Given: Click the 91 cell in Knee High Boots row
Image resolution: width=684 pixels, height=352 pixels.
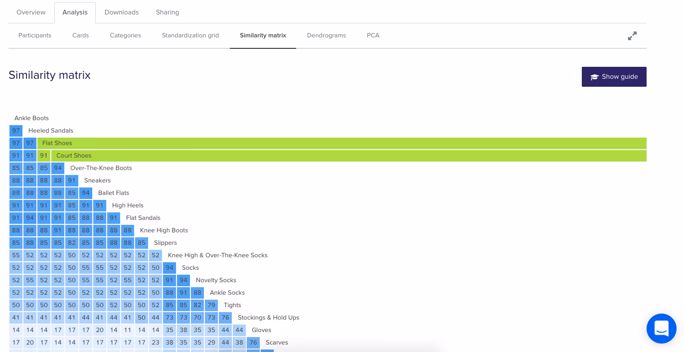Looking at the screenshot, I should [x=58, y=230].
